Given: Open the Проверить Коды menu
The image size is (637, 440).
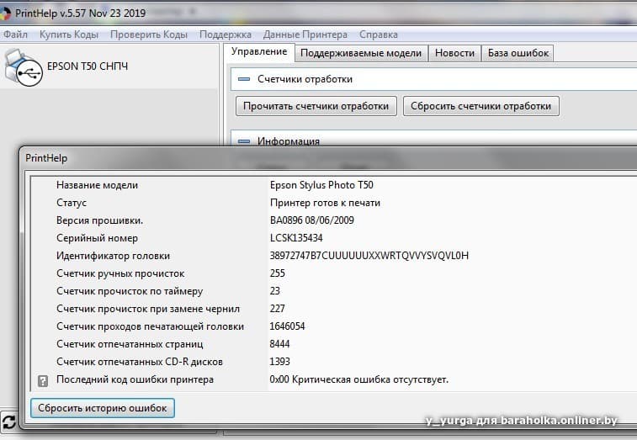Looking at the screenshot, I should 149,34.
